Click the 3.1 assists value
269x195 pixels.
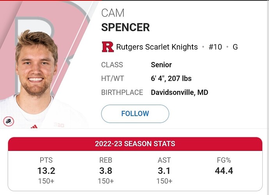[164, 170]
